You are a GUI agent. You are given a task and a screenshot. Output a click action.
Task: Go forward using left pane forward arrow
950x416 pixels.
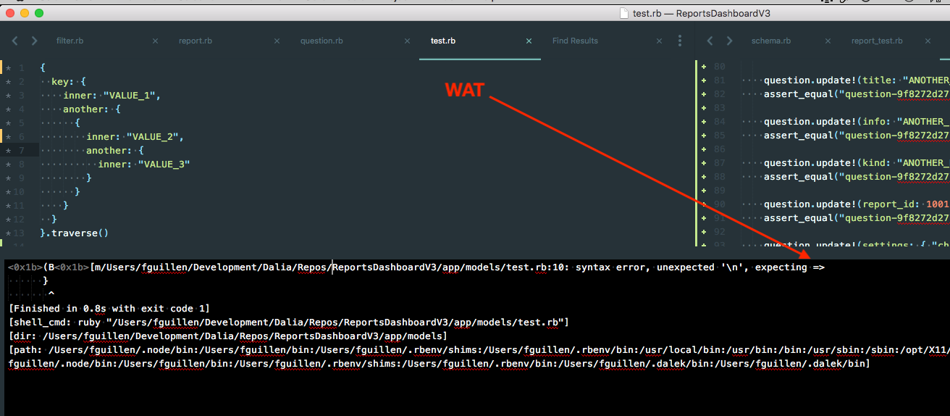34,41
